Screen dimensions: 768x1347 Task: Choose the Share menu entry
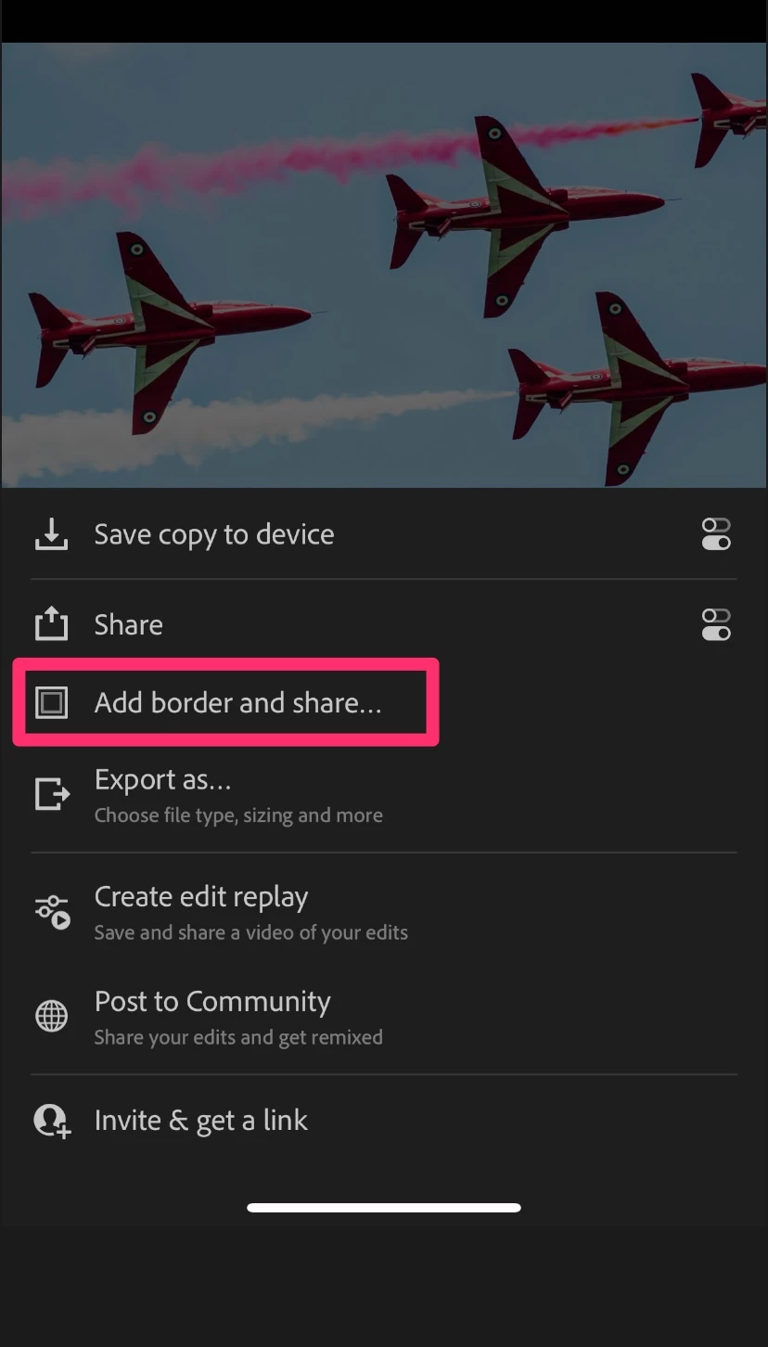129,625
